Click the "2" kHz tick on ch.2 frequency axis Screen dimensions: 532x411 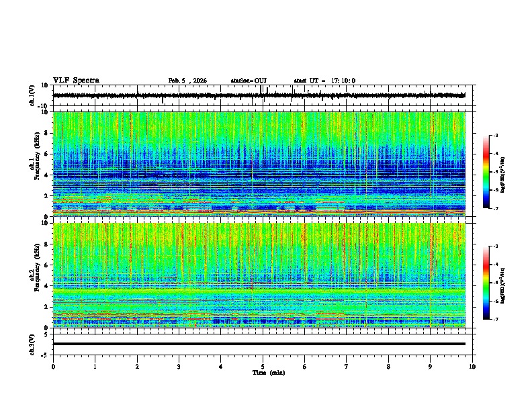point(46,307)
